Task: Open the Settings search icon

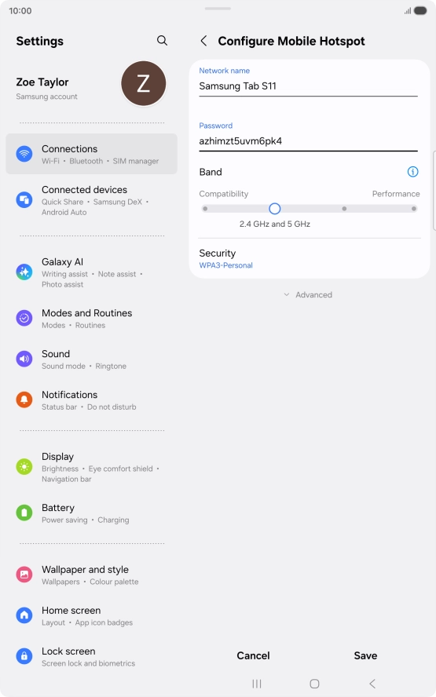Action: click(162, 41)
